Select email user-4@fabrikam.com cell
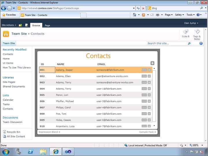Image resolution: width=208 pixels, height=156 pixels. pyautogui.click(x=109, y=108)
